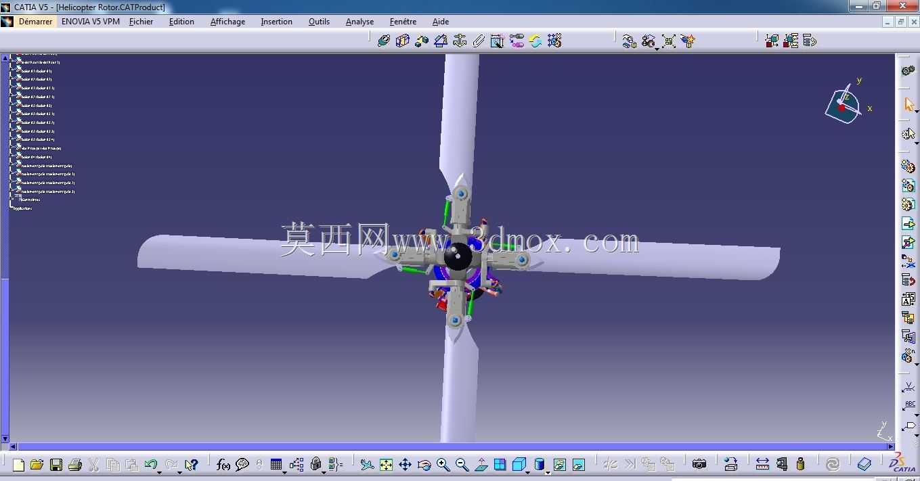
Task: Expand the Design Table dropdown arrow
Action: click(284, 472)
